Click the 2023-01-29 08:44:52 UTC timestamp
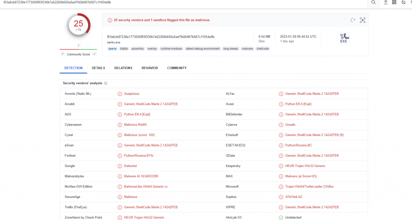 (x=298, y=37)
